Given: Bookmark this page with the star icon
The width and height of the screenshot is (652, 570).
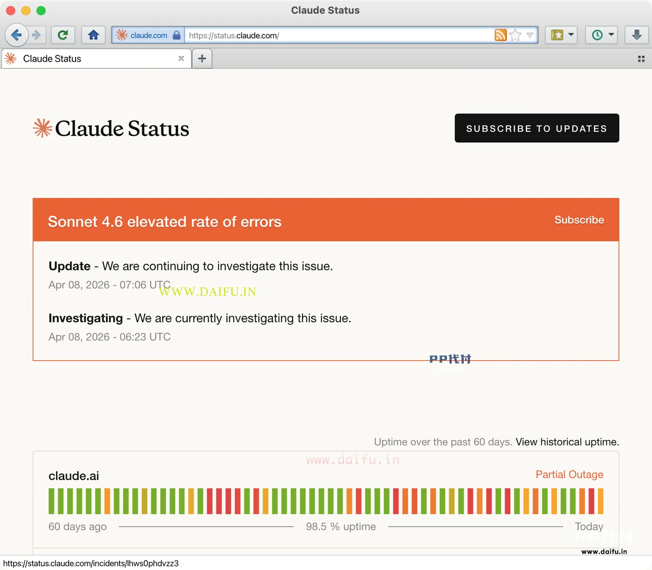Looking at the screenshot, I should (x=515, y=35).
